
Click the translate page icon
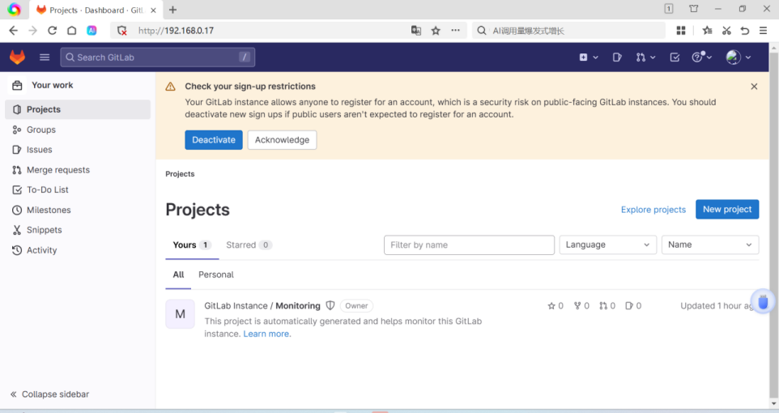click(416, 31)
